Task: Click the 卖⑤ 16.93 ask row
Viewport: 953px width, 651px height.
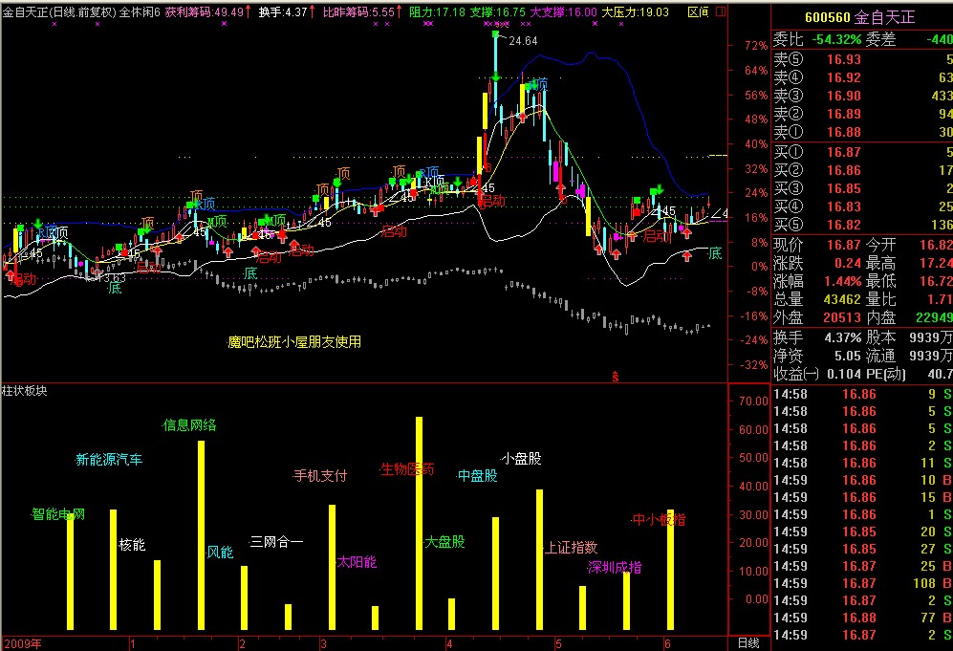Action: [x=862, y=59]
